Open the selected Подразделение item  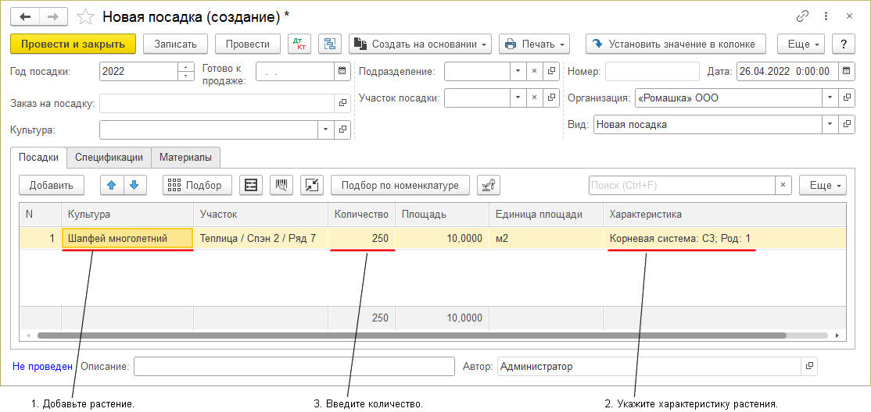551,71
